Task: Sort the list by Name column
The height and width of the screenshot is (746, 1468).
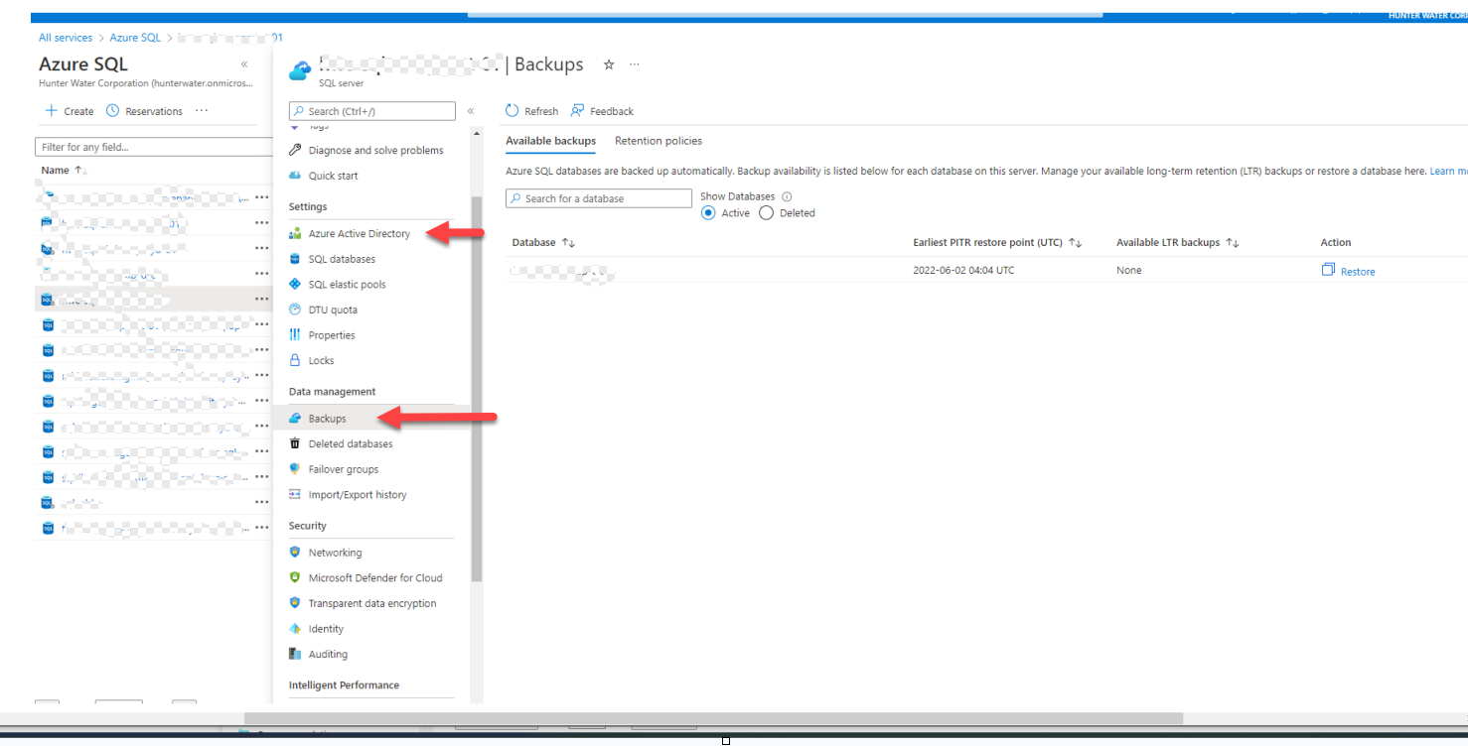Action: coord(65,171)
